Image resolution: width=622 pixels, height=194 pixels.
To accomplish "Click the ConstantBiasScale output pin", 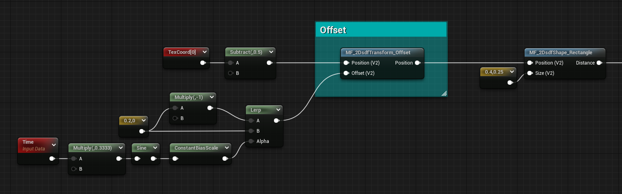I will pyautogui.click(x=225, y=158).
